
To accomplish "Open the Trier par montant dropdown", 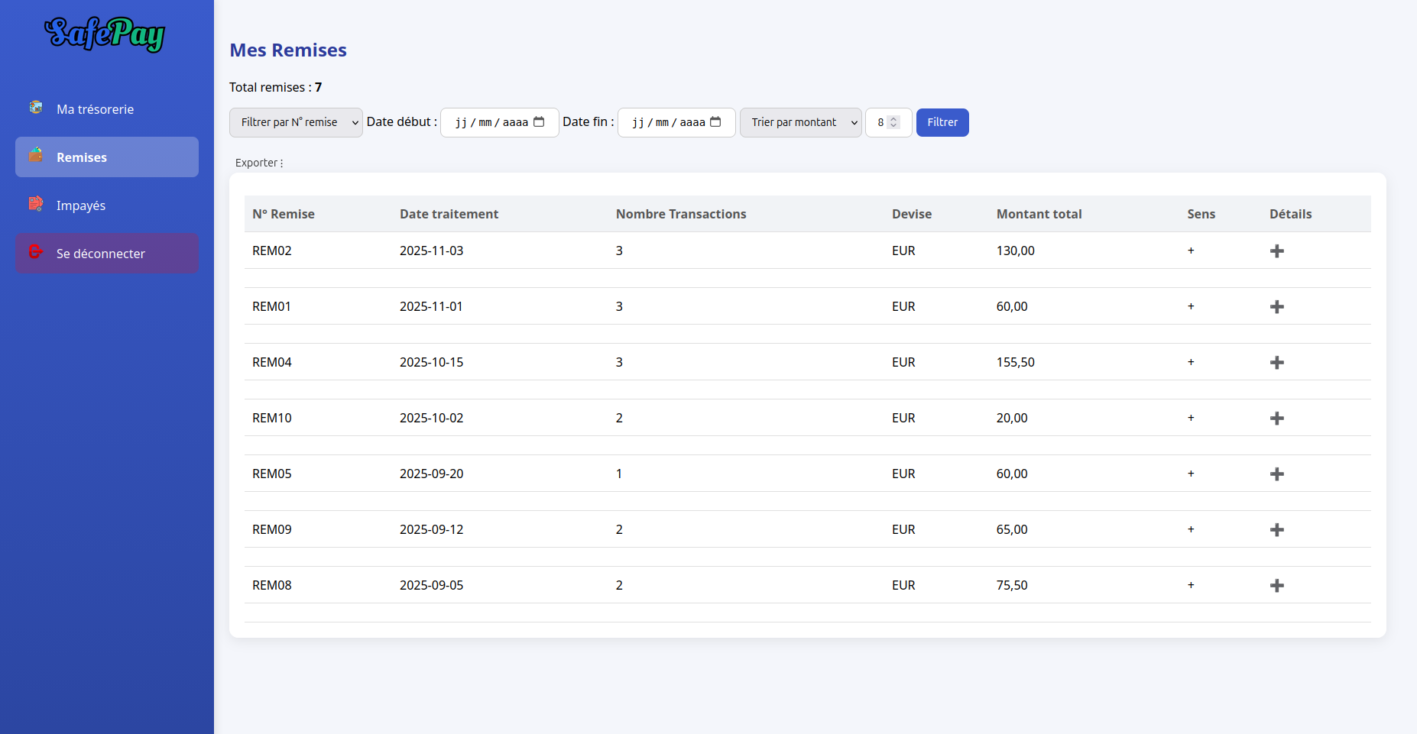I will [800, 123].
